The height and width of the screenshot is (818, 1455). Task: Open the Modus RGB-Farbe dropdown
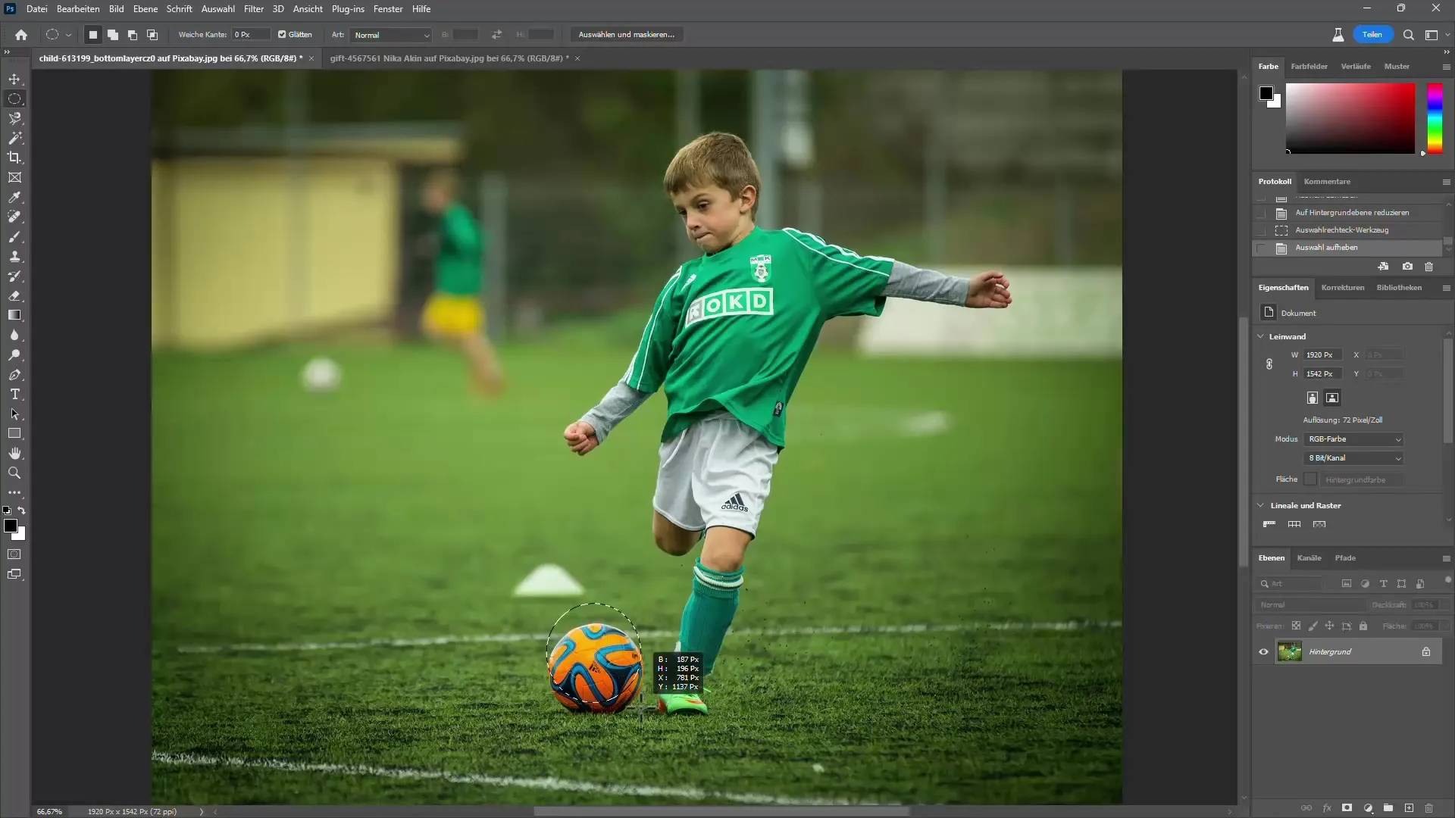pyautogui.click(x=1354, y=439)
